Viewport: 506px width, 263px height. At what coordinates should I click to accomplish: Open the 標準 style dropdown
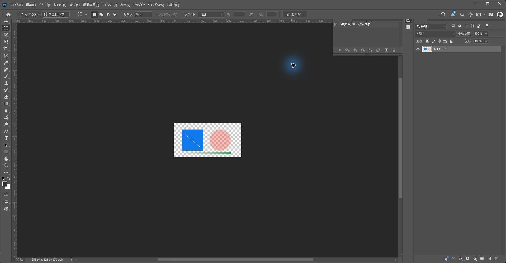[211, 15]
